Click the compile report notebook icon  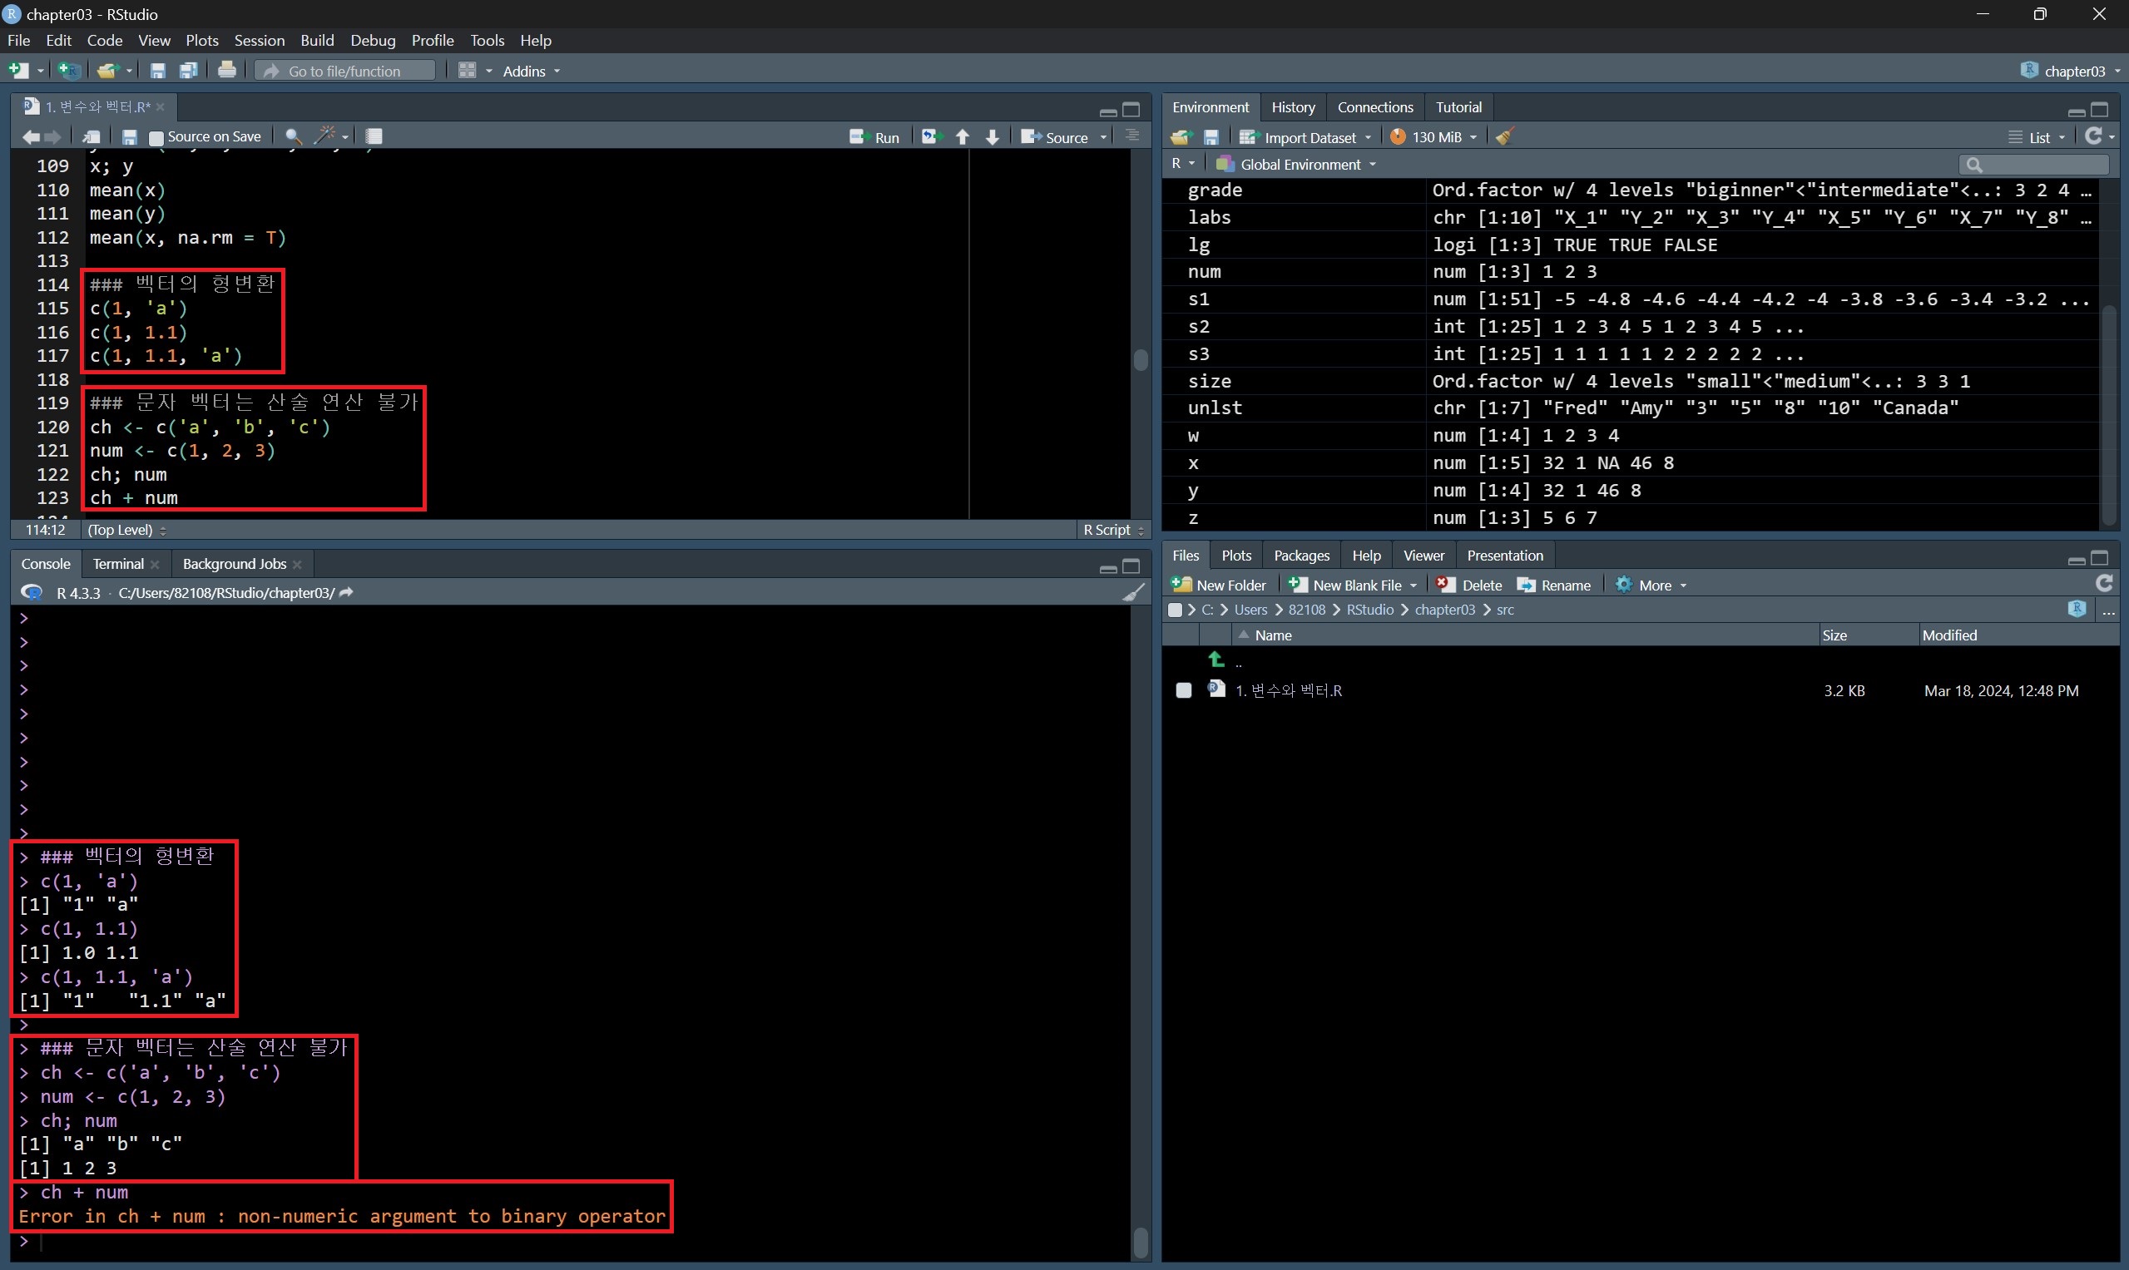coord(374,136)
